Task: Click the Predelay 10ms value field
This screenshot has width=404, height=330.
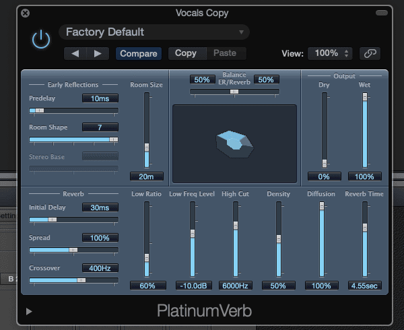Action: click(100, 98)
